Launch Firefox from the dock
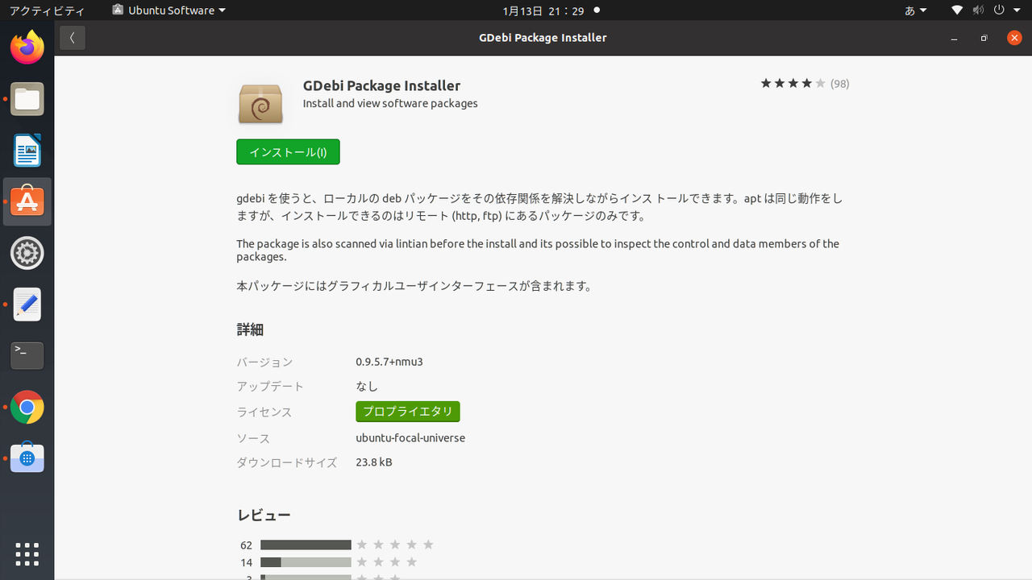This screenshot has width=1032, height=580. (x=27, y=47)
